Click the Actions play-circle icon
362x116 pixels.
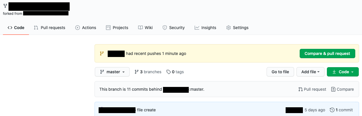[78, 28]
